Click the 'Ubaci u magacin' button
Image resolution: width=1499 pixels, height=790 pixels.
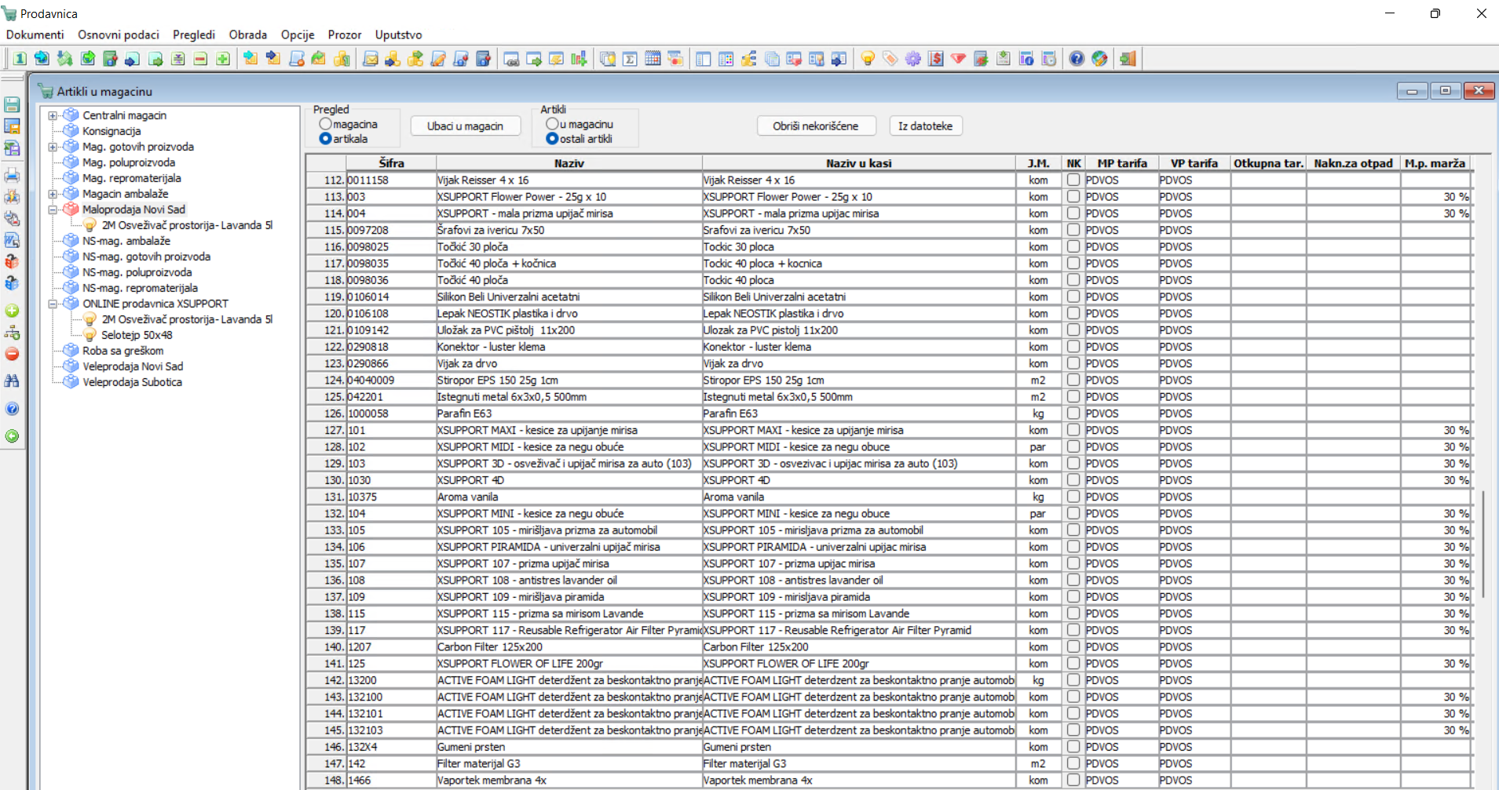[x=465, y=126]
